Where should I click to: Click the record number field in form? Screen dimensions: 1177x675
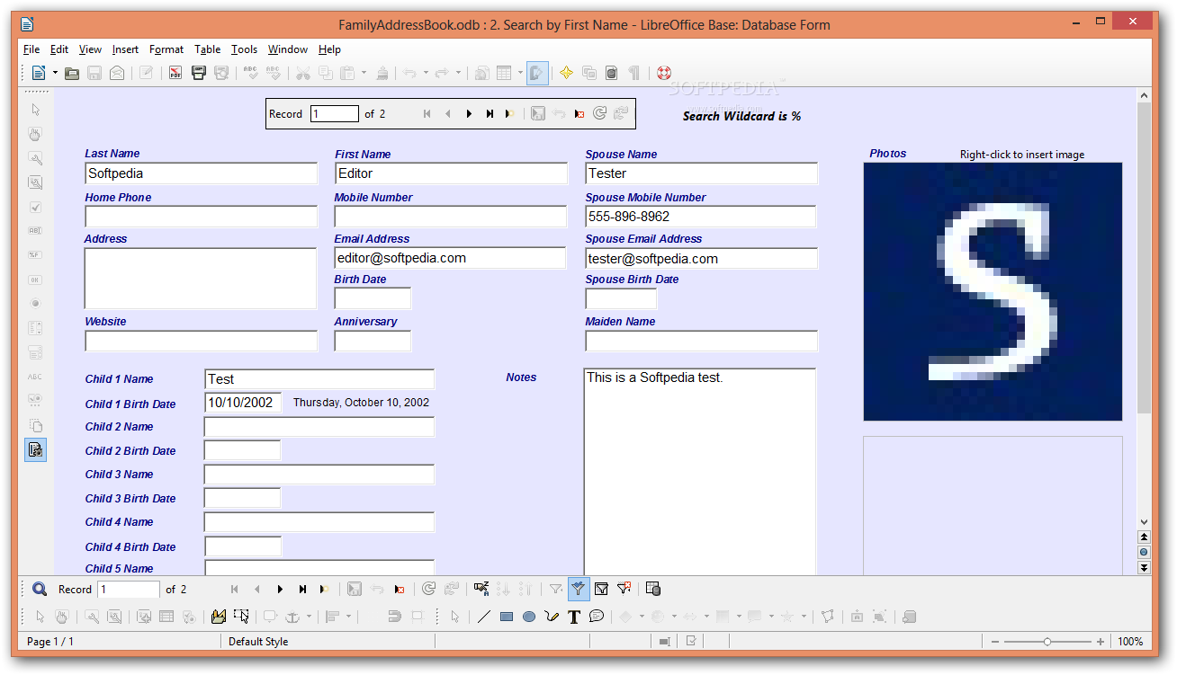coord(335,114)
